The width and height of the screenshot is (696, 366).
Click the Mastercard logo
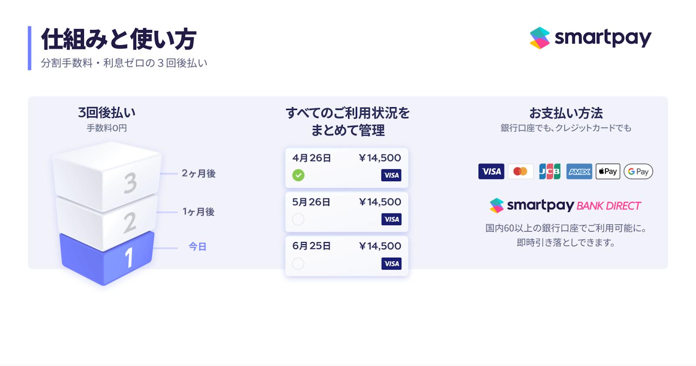[x=520, y=171]
